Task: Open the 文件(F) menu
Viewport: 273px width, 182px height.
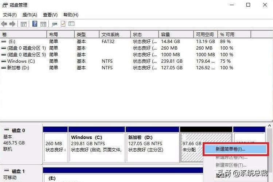Action: tap(10, 15)
